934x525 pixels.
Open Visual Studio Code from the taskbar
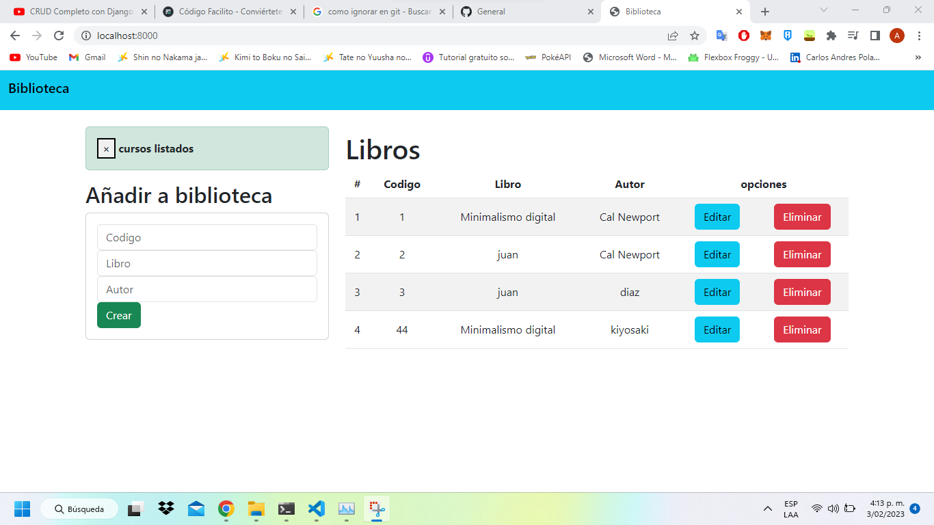[x=316, y=509]
